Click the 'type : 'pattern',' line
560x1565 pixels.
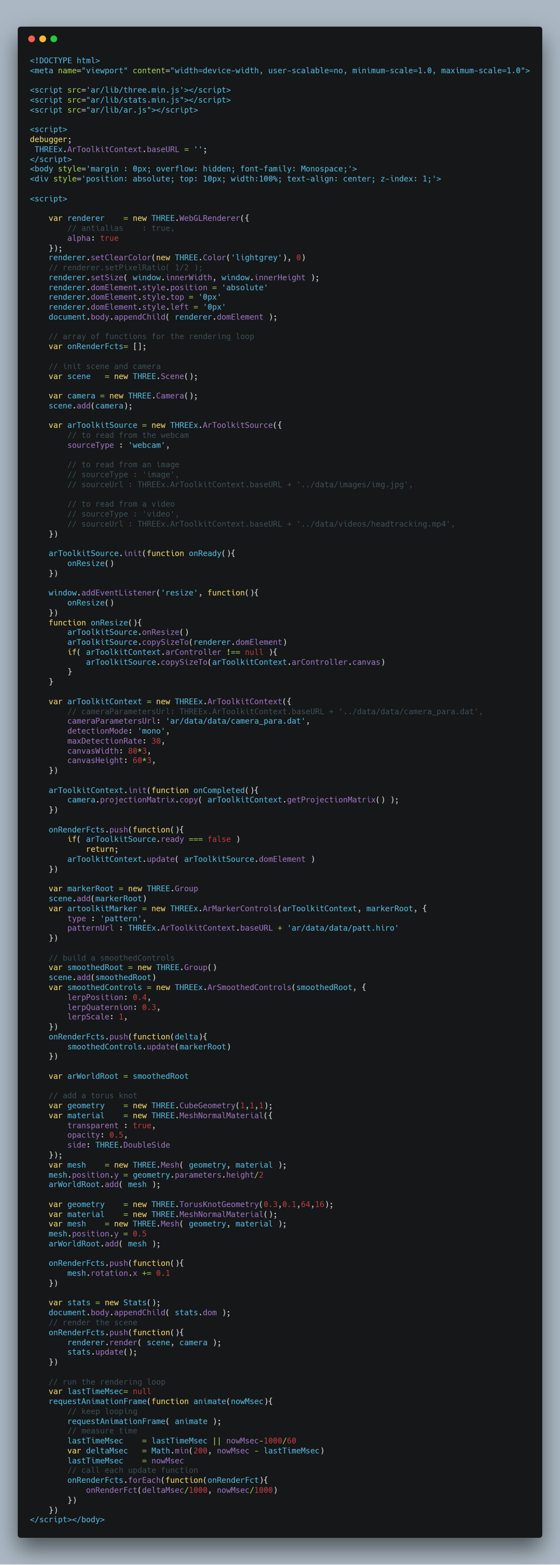click(107, 919)
